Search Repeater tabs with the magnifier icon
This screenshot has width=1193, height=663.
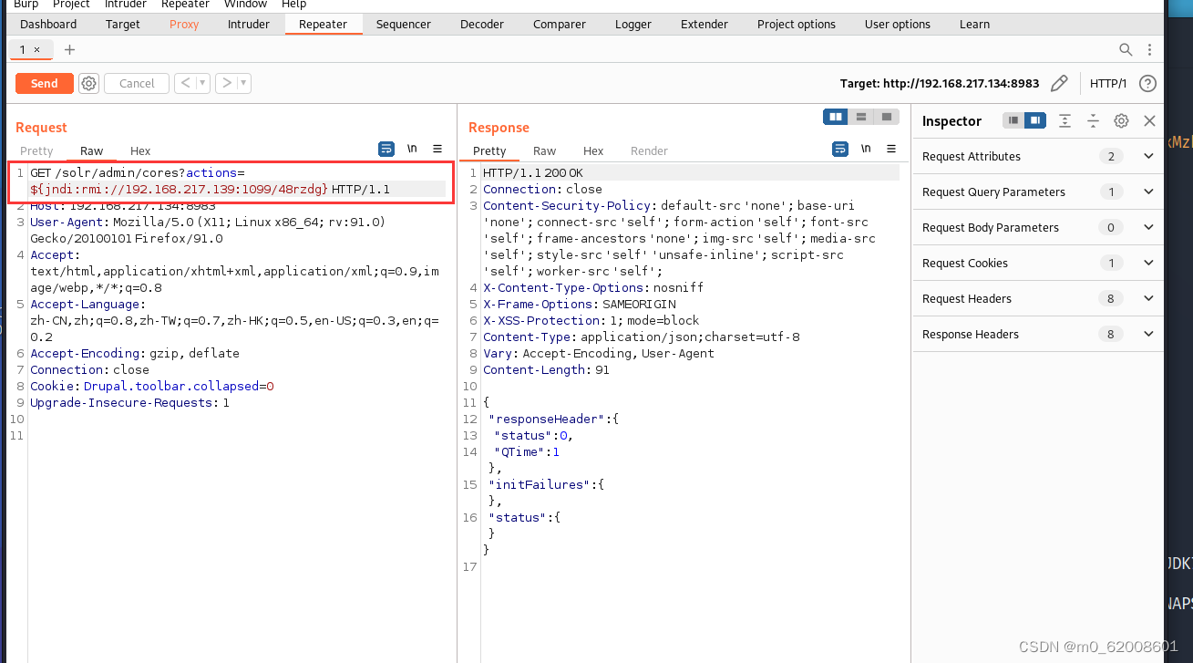click(1126, 49)
